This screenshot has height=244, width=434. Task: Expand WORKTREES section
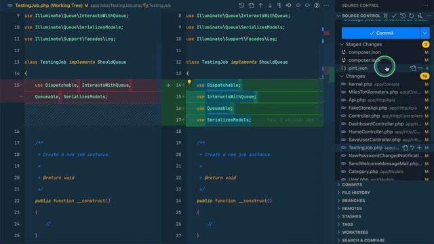pos(355,232)
